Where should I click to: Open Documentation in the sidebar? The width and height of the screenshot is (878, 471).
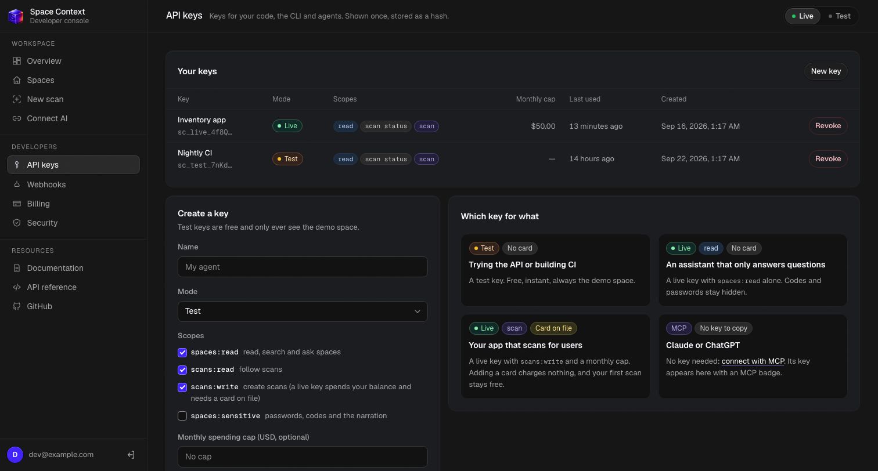[73, 268]
